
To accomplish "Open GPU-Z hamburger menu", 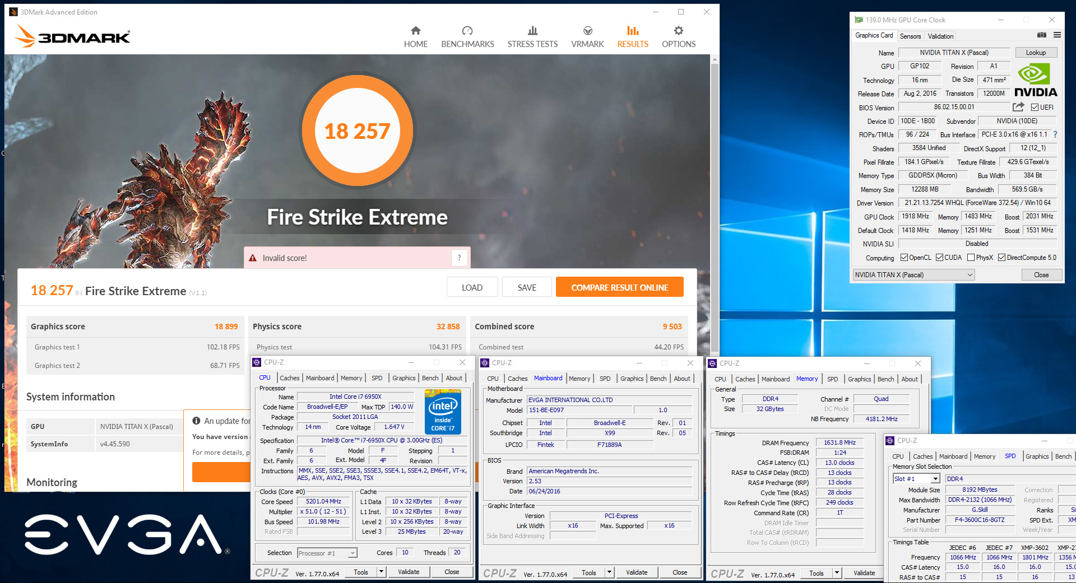I will [x=1057, y=35].
